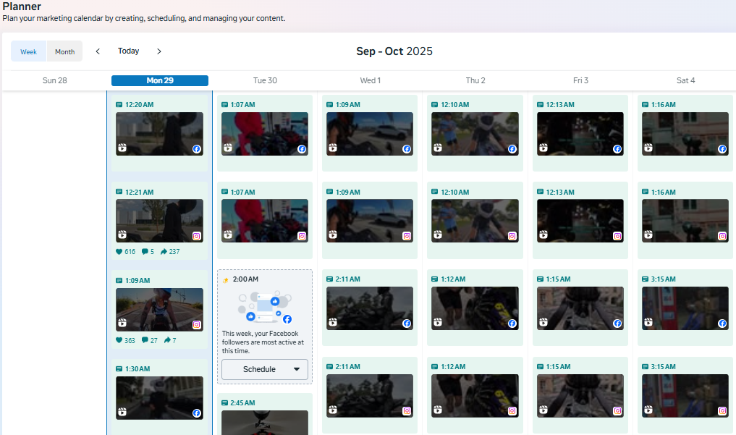Click Reels icon on Tuesday first 1:07 AM post
The height and width of the screenshot is (435, 736).
229,149
